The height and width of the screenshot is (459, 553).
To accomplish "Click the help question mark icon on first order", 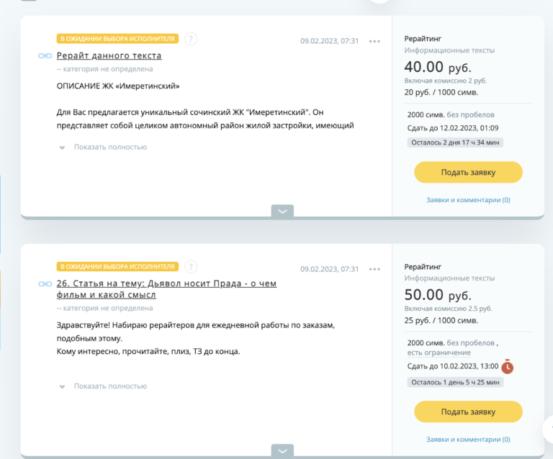I will 191,39.
